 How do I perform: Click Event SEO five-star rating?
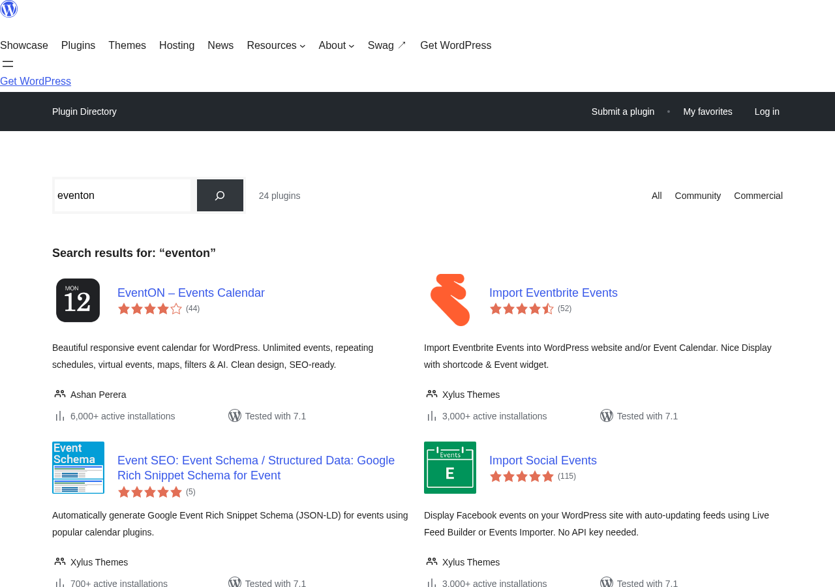coord(150,492)
